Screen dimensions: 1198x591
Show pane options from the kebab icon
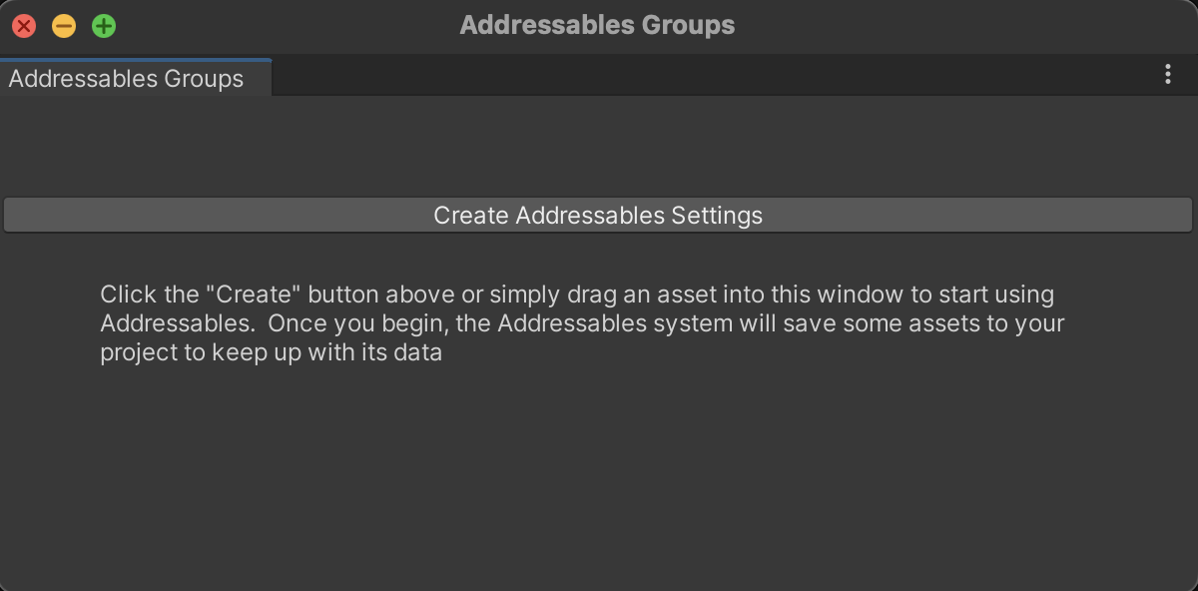[x=1167, y=75]
